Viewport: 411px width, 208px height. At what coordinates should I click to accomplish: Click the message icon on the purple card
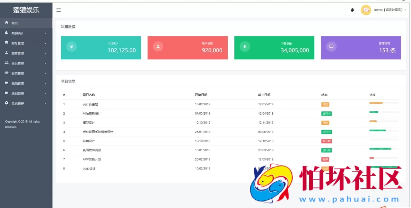331,47
